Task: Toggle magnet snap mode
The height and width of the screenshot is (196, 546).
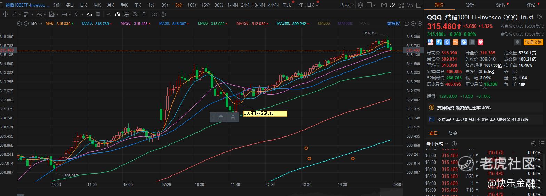Action: tap(117, 14)
